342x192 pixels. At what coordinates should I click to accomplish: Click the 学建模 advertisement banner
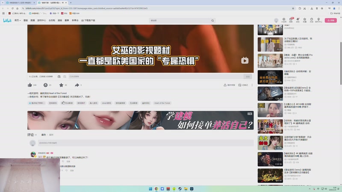(x=141, y=120)
